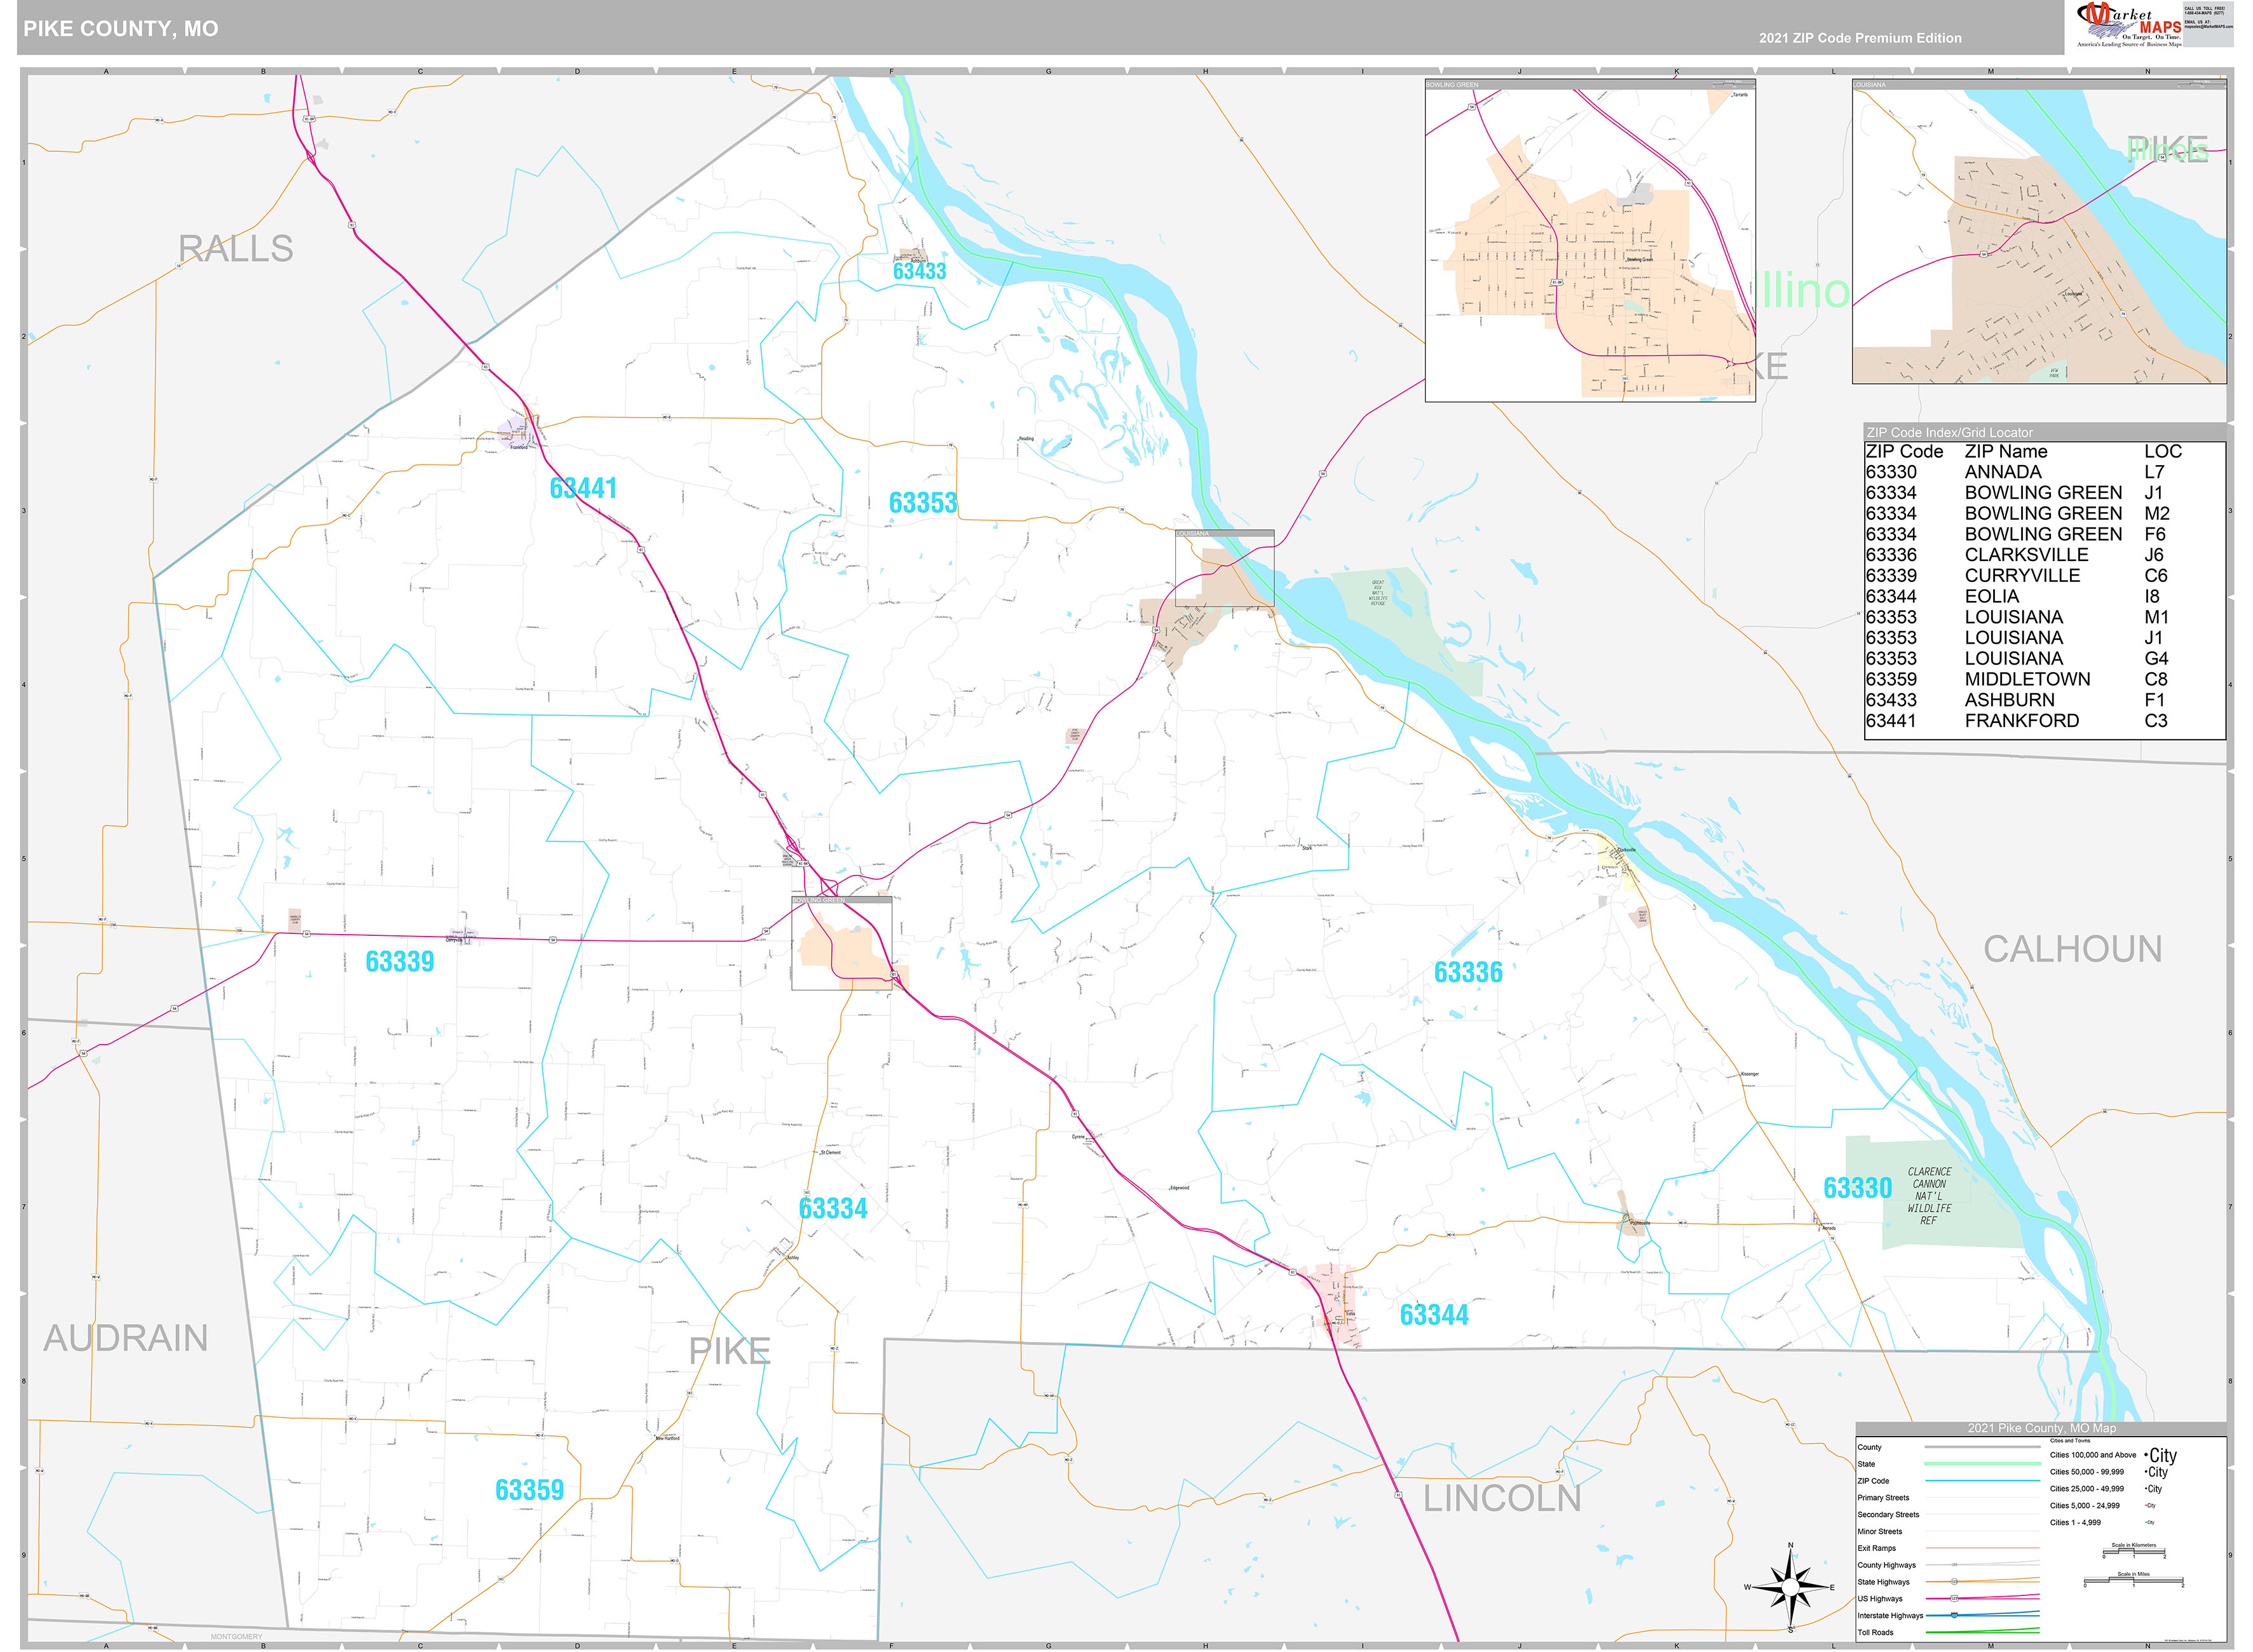Click the Interstate Highways shield in legend
This screenshot has width=2253, height=1652.
click(x=1955, y=1615)
